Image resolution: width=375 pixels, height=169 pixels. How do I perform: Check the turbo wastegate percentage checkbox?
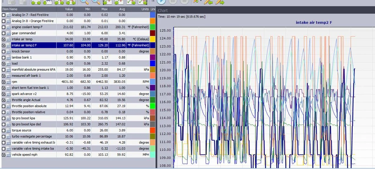tap(4, 137)
